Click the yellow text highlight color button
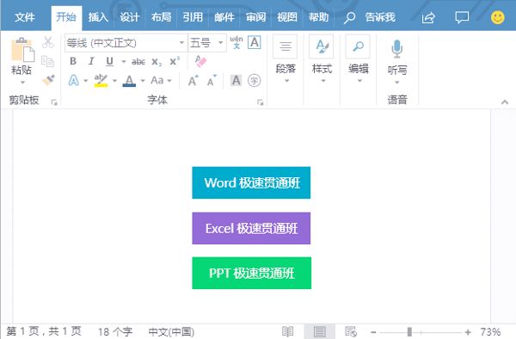The image size is (516, 339). [x=101, y=80]
